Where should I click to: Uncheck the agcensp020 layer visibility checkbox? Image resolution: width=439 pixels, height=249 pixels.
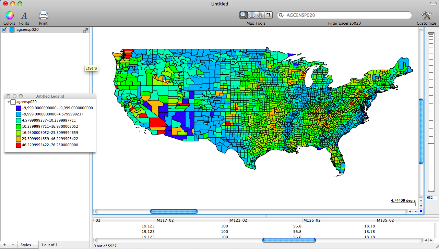coord(4,30)
